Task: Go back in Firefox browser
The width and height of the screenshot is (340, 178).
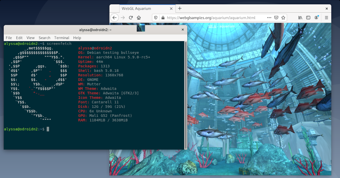Action: [x=115, y=18]
